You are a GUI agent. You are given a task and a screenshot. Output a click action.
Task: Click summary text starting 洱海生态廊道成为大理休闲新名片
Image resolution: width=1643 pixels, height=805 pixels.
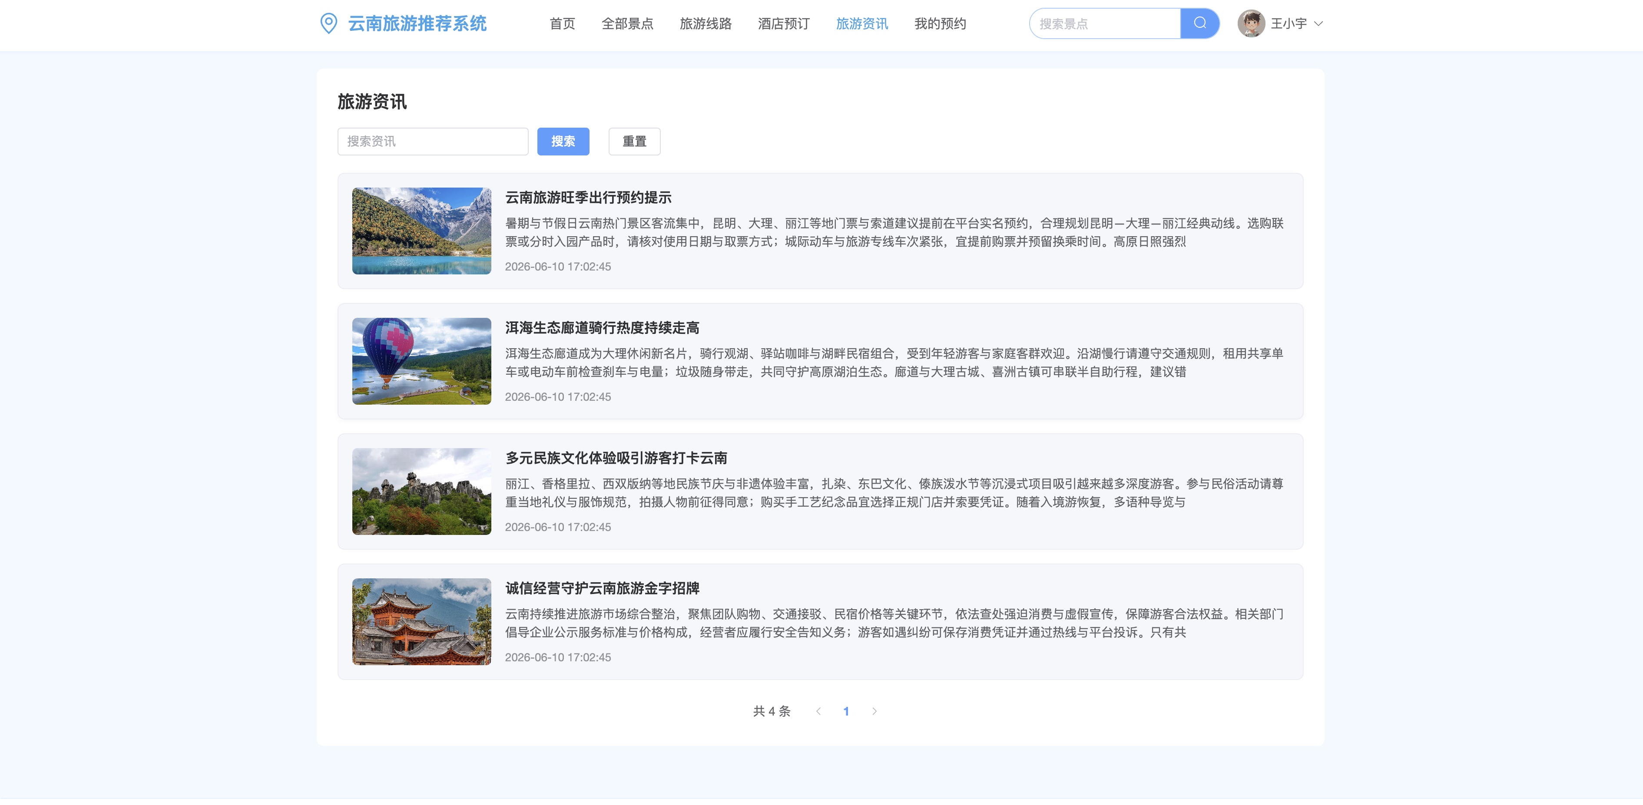(x=894, y=362)
